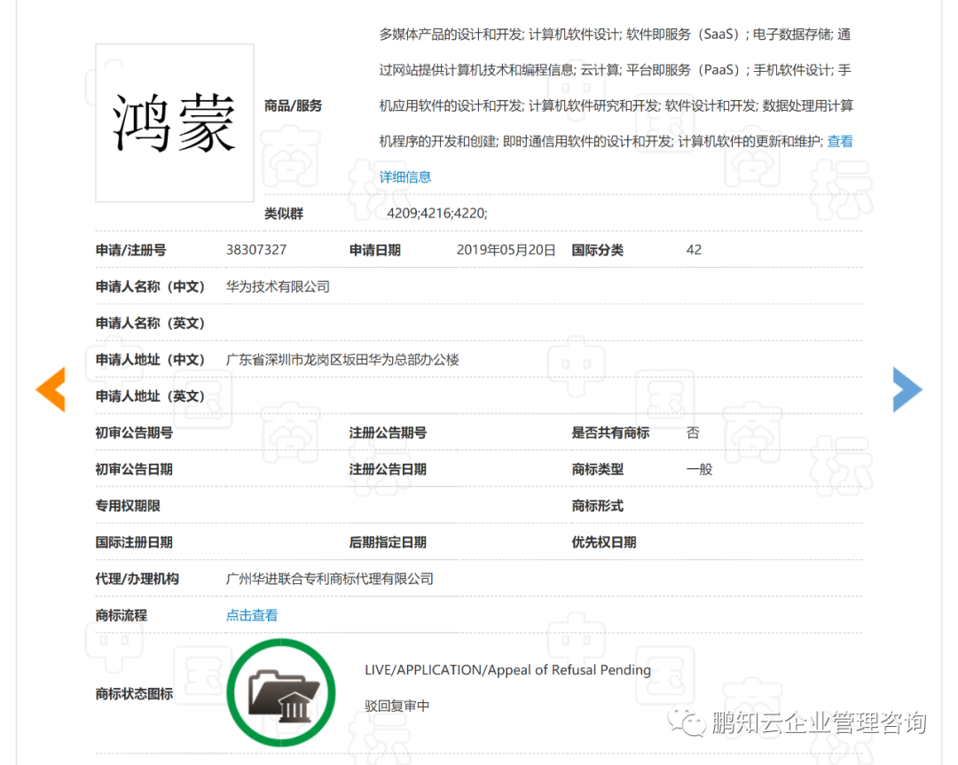Screen dimensions: 958x765
Task: Click the blue right navigation arrow
Action: pyautogui.click(x=907, y=389)
